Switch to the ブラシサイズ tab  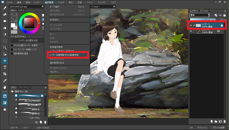(x=24, y=87)
